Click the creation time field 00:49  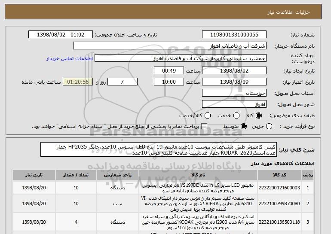(169, 70)
